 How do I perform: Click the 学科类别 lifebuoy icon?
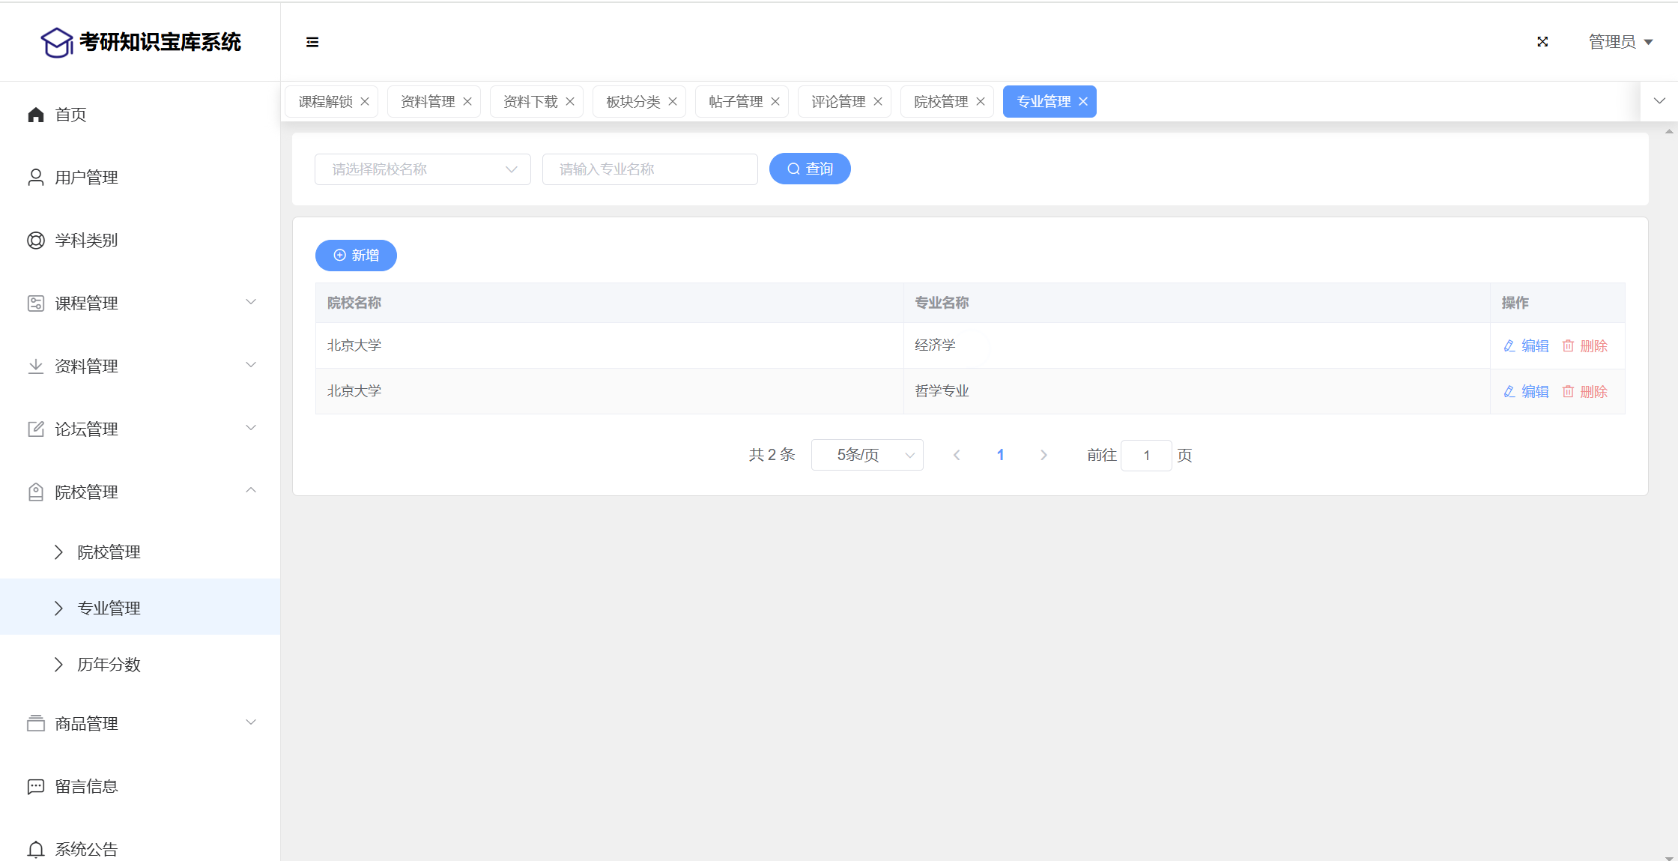[36, 241]
